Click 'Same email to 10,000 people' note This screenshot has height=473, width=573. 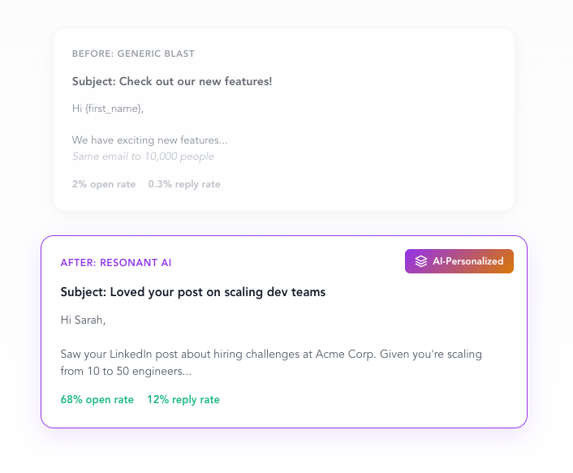[x=143, y=157]
